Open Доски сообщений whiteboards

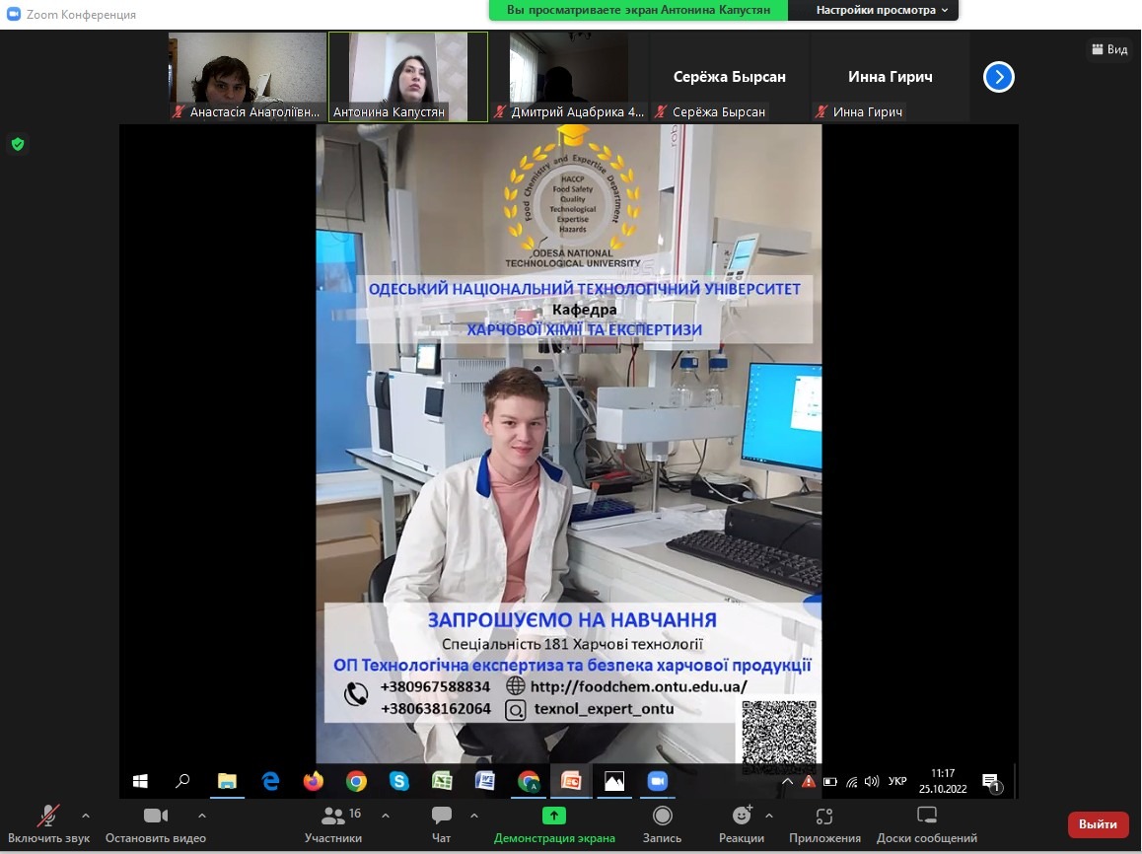[x=926, y=824]
